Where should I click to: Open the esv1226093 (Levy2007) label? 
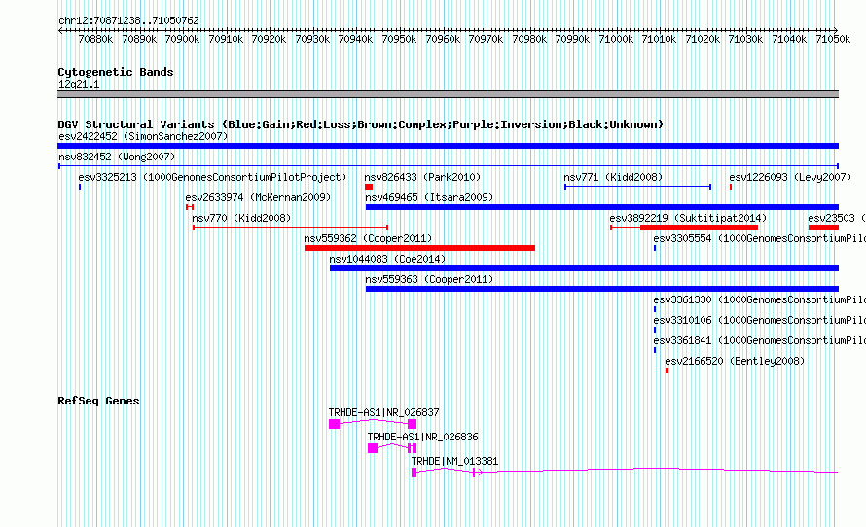[x=790, y=177]
